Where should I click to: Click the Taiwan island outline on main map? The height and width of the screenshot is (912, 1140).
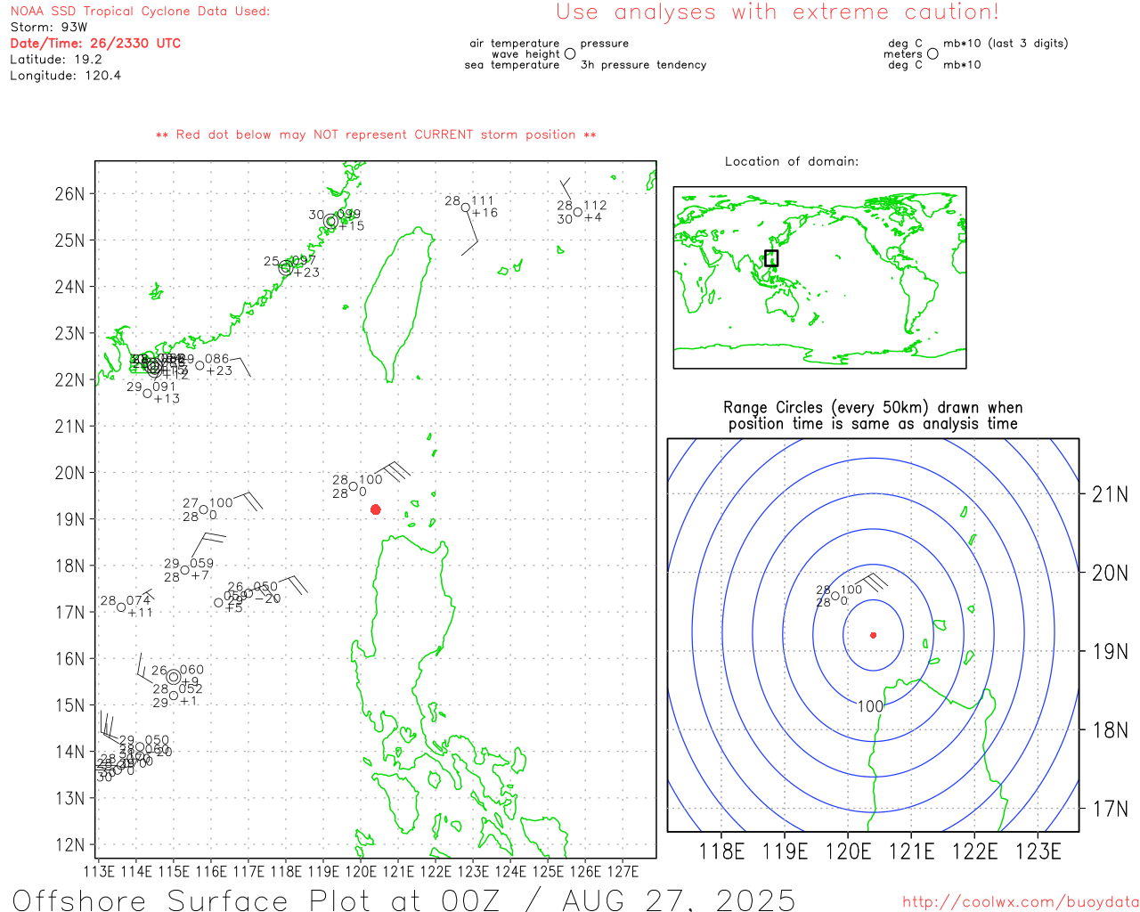(397, 303)
